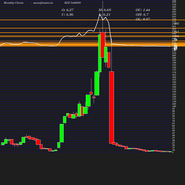Select the "OC: 1.44" value
This screenshot has height=185, width=185.
pyautogui.click(x=143, y=10)
